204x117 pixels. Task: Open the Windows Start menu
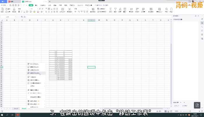pos(2,115)
